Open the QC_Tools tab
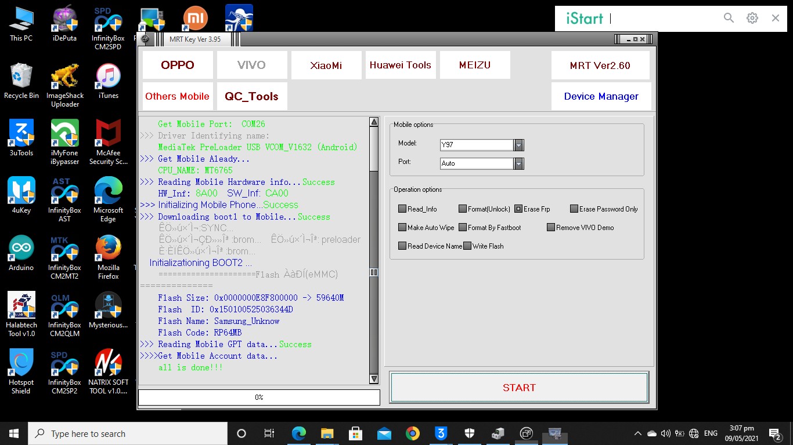Viewport: 793px width, 445px height. tap(251, 96)
